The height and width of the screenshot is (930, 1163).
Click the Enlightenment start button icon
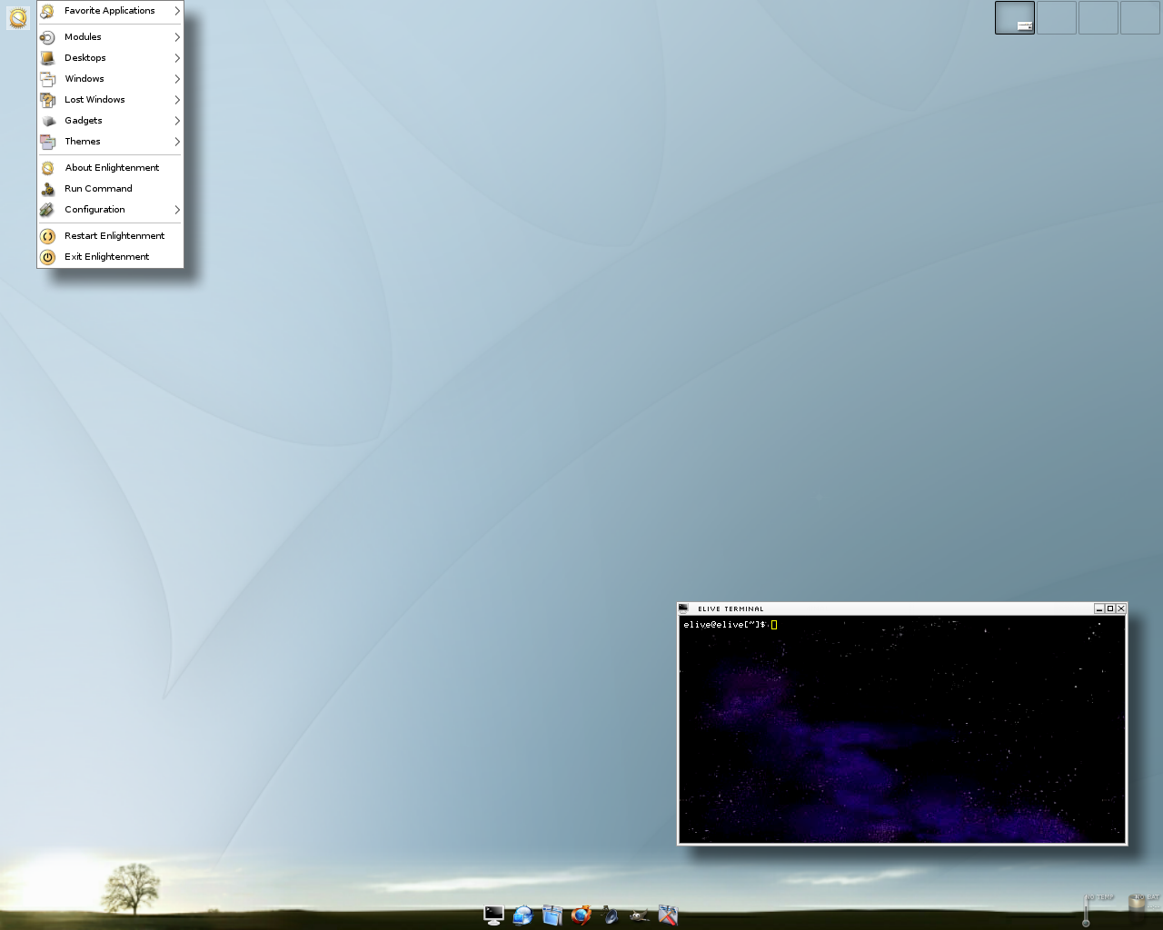(18, 16)
